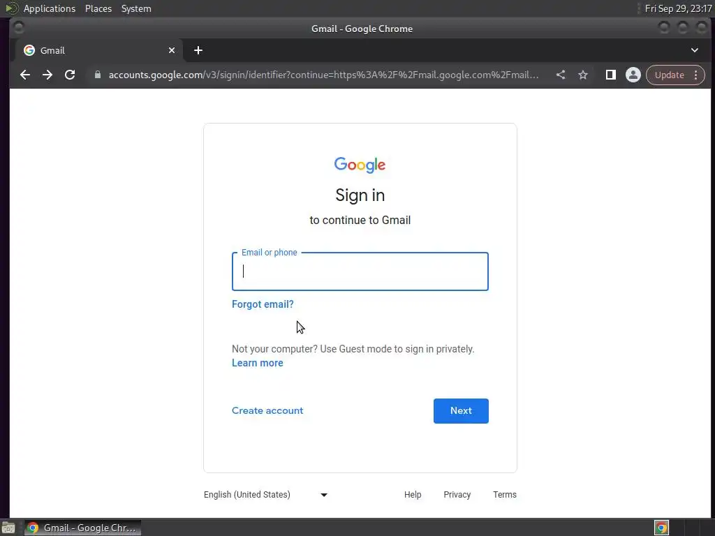This screenshot has width=715, height=536.
Task: Click the desktop logo icon beside Applications
Action: [x=11, y=8]
